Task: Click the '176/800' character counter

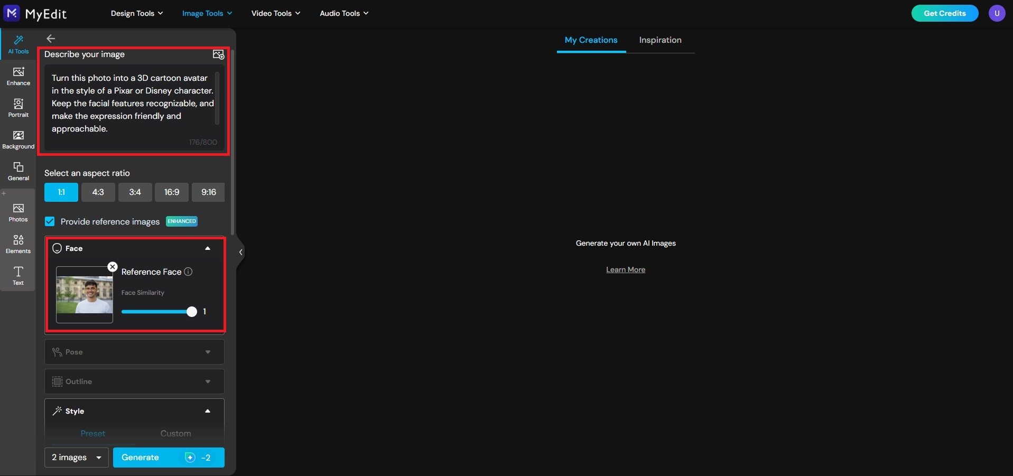Action: point(203,142)
